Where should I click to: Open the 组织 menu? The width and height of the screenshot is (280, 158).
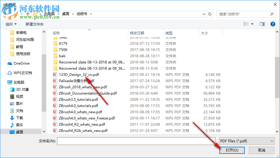[11, 24]
